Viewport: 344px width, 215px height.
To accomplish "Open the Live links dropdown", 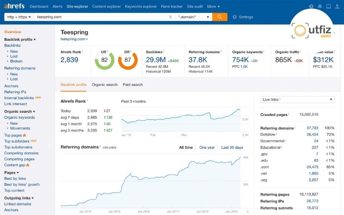I will (297, 99).
